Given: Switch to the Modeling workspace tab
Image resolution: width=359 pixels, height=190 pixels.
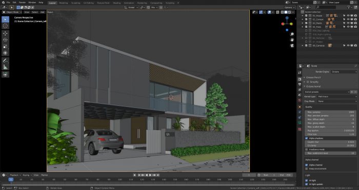Looking at the screenshot, I should point(64,3).
